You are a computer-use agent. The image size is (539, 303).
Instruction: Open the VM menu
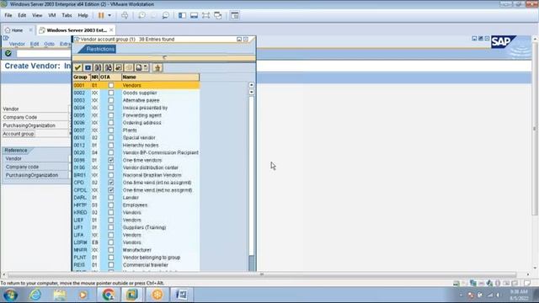click(52, 15)
